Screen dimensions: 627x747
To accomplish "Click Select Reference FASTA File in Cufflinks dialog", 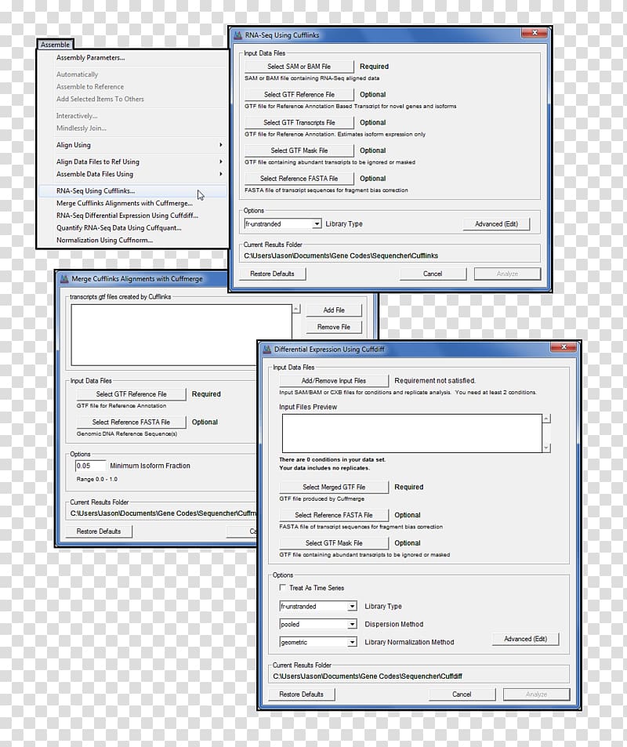I will point(299,179).
